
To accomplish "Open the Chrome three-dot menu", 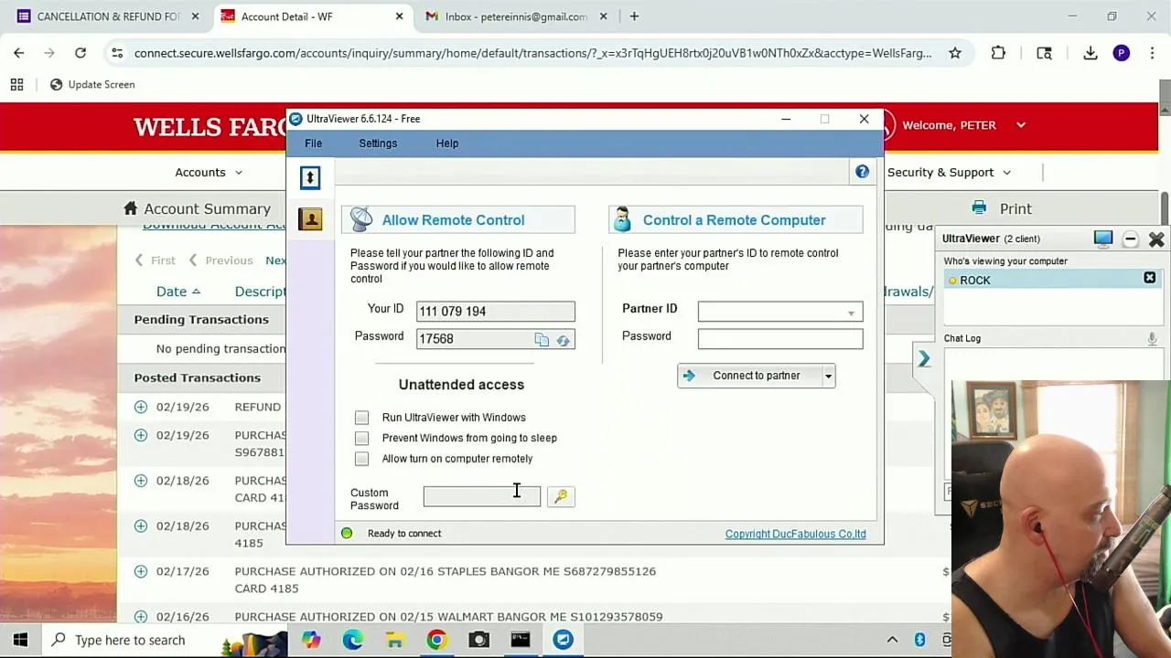I will click(x=1151, y=53).
